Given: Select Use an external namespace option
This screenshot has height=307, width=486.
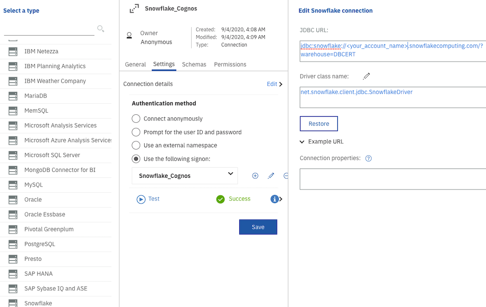Looking at the screenshot, I should click(136, 145).
